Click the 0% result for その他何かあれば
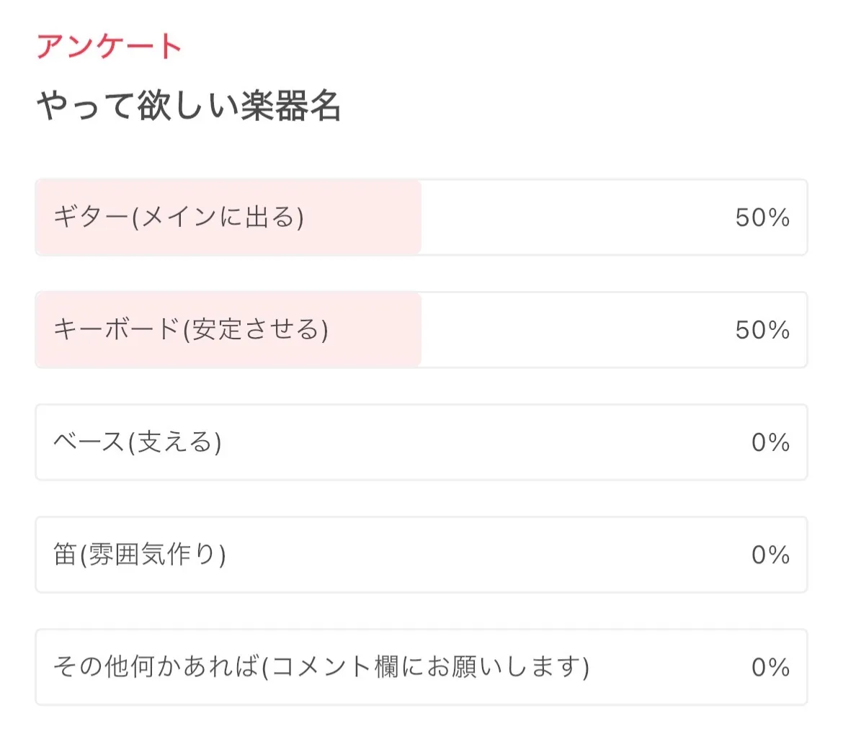The height and width of the screenshot is (734, 843). (770, 668)
